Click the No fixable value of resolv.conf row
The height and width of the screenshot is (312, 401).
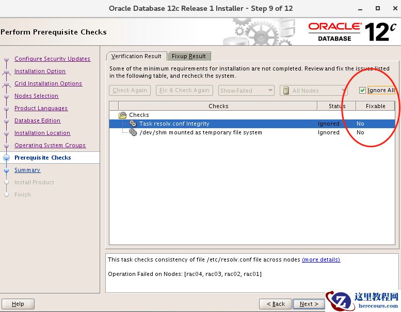coord(360,124)
